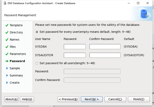Go to the Directory step
Image resolution: width=154 pixels, height=107 pixels.
(x=16, y=32)
